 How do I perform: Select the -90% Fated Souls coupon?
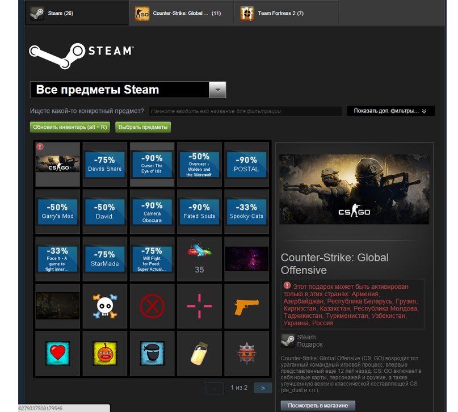[x=199, y=212]
